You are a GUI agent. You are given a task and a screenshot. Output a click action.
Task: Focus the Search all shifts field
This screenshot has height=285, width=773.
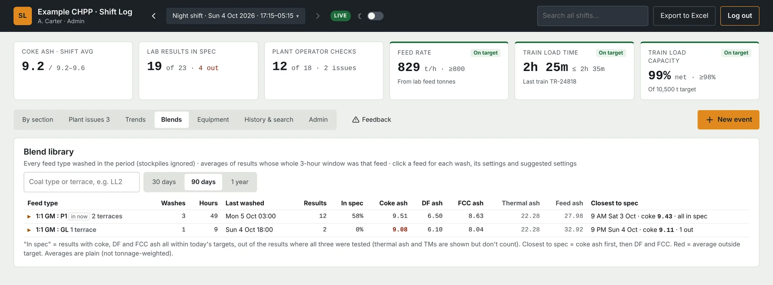[x=593, y=16]
